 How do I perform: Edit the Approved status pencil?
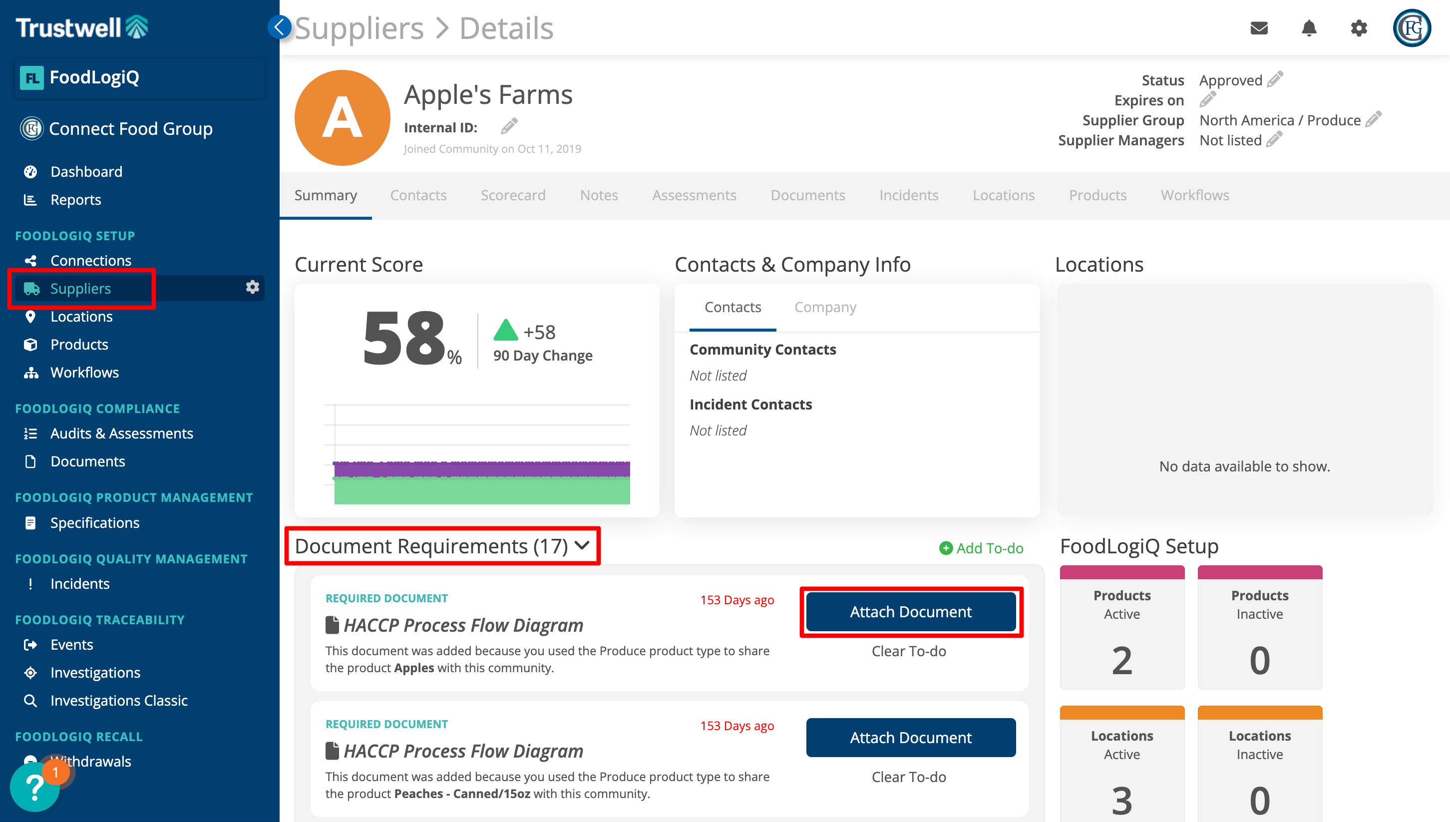(1274, 79)
